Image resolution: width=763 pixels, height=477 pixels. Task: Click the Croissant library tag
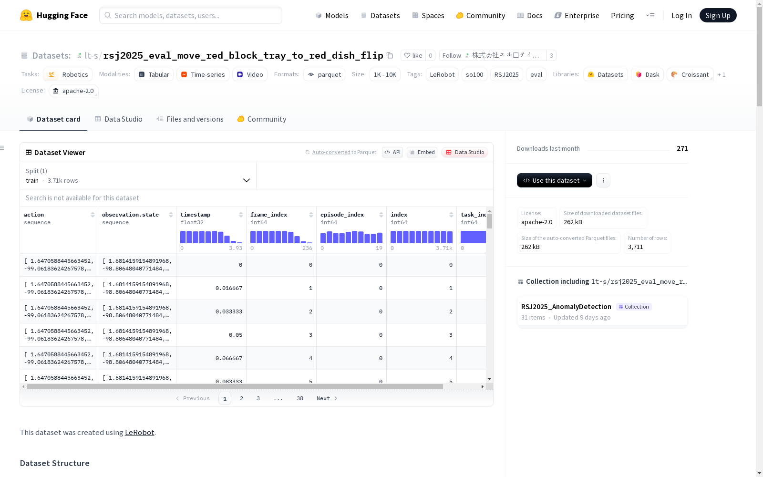tap(690, 74)
